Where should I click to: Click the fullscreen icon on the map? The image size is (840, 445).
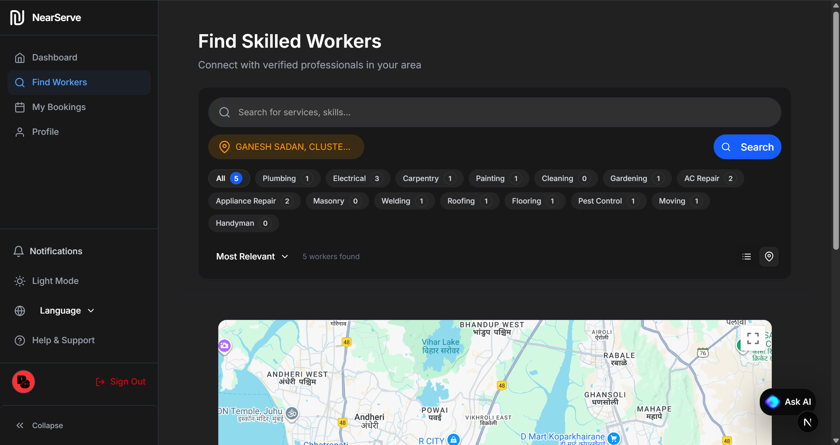(753, 338)
